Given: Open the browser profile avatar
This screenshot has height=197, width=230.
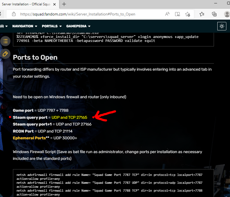Looking at the screenshot, I should (227, 14).
